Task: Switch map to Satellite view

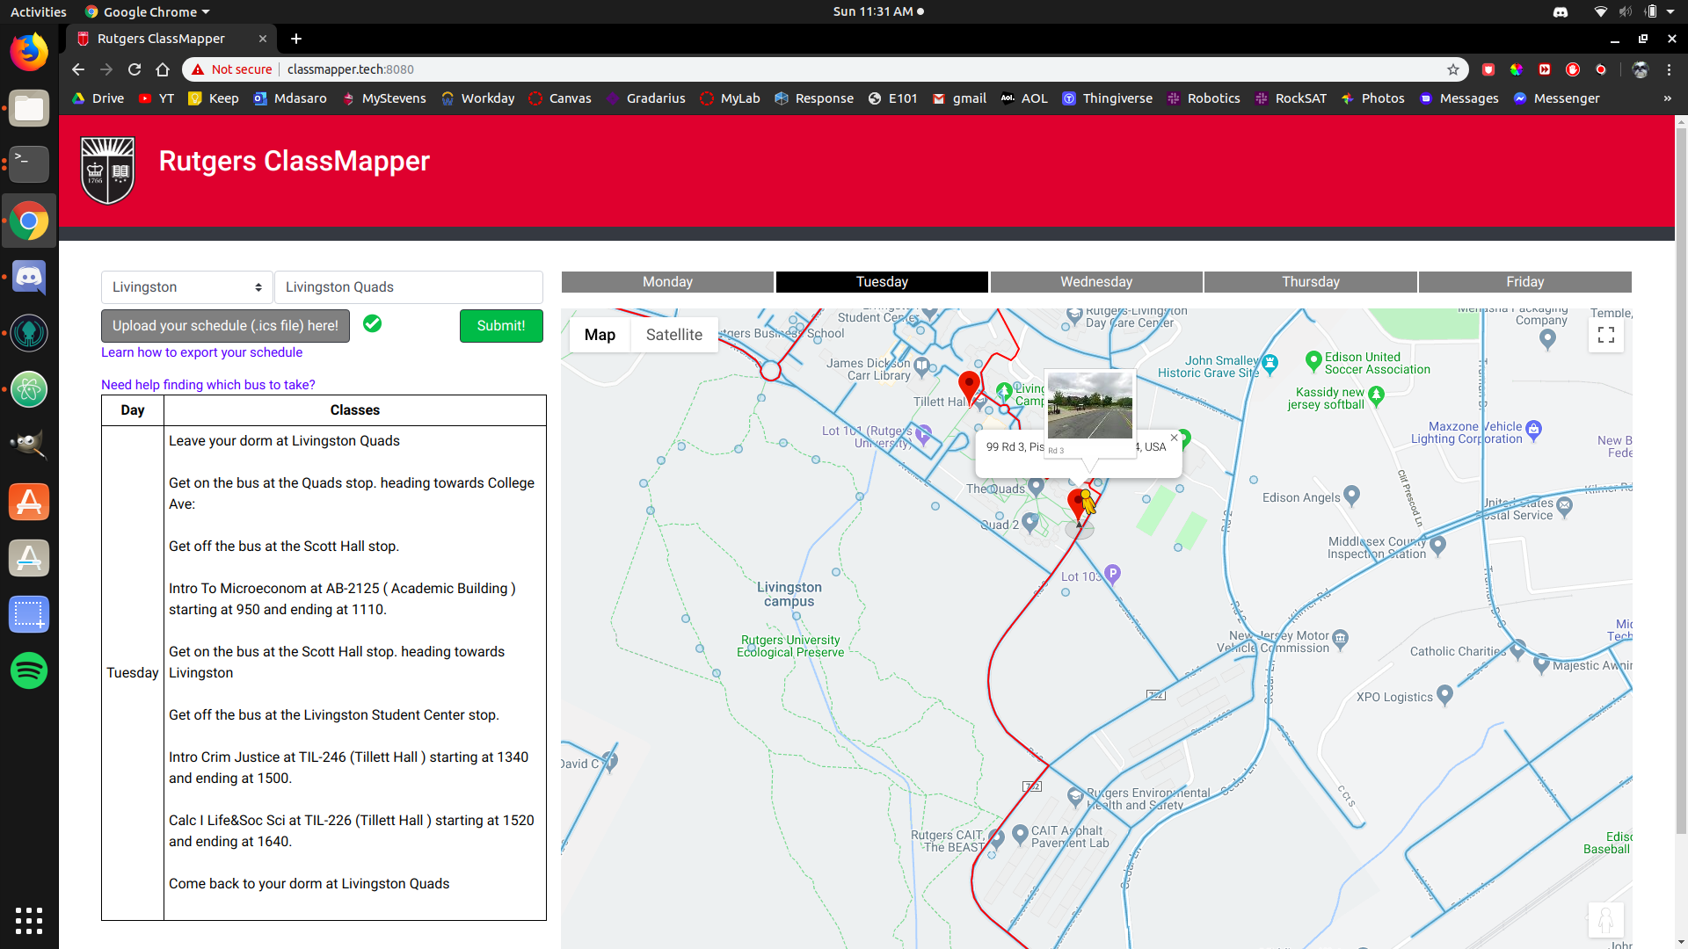Action: click(x=673, y=335)
